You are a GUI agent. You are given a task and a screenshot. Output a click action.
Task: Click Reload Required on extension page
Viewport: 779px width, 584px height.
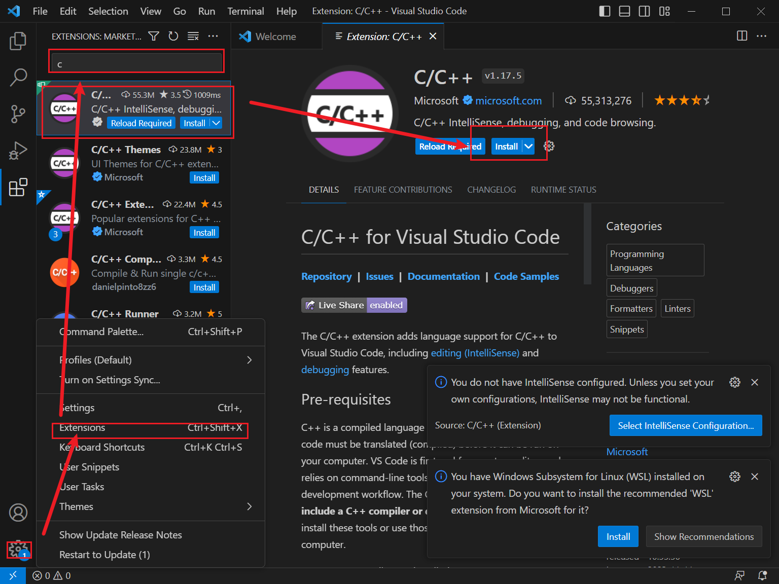coord(450,147)
